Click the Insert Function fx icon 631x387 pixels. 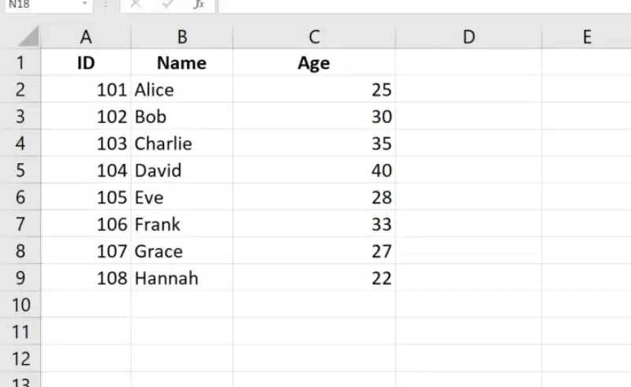point(199,5)
